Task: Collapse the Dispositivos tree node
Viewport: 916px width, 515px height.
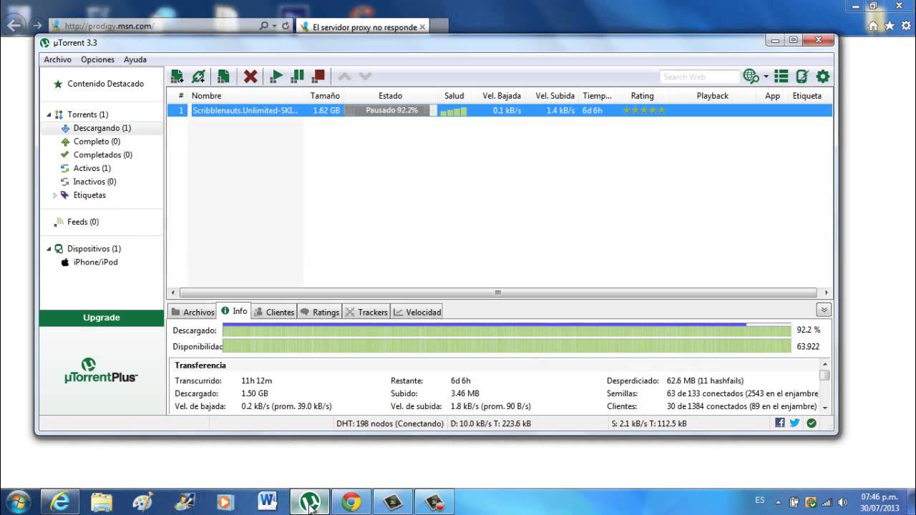Action: coord(49,249)
